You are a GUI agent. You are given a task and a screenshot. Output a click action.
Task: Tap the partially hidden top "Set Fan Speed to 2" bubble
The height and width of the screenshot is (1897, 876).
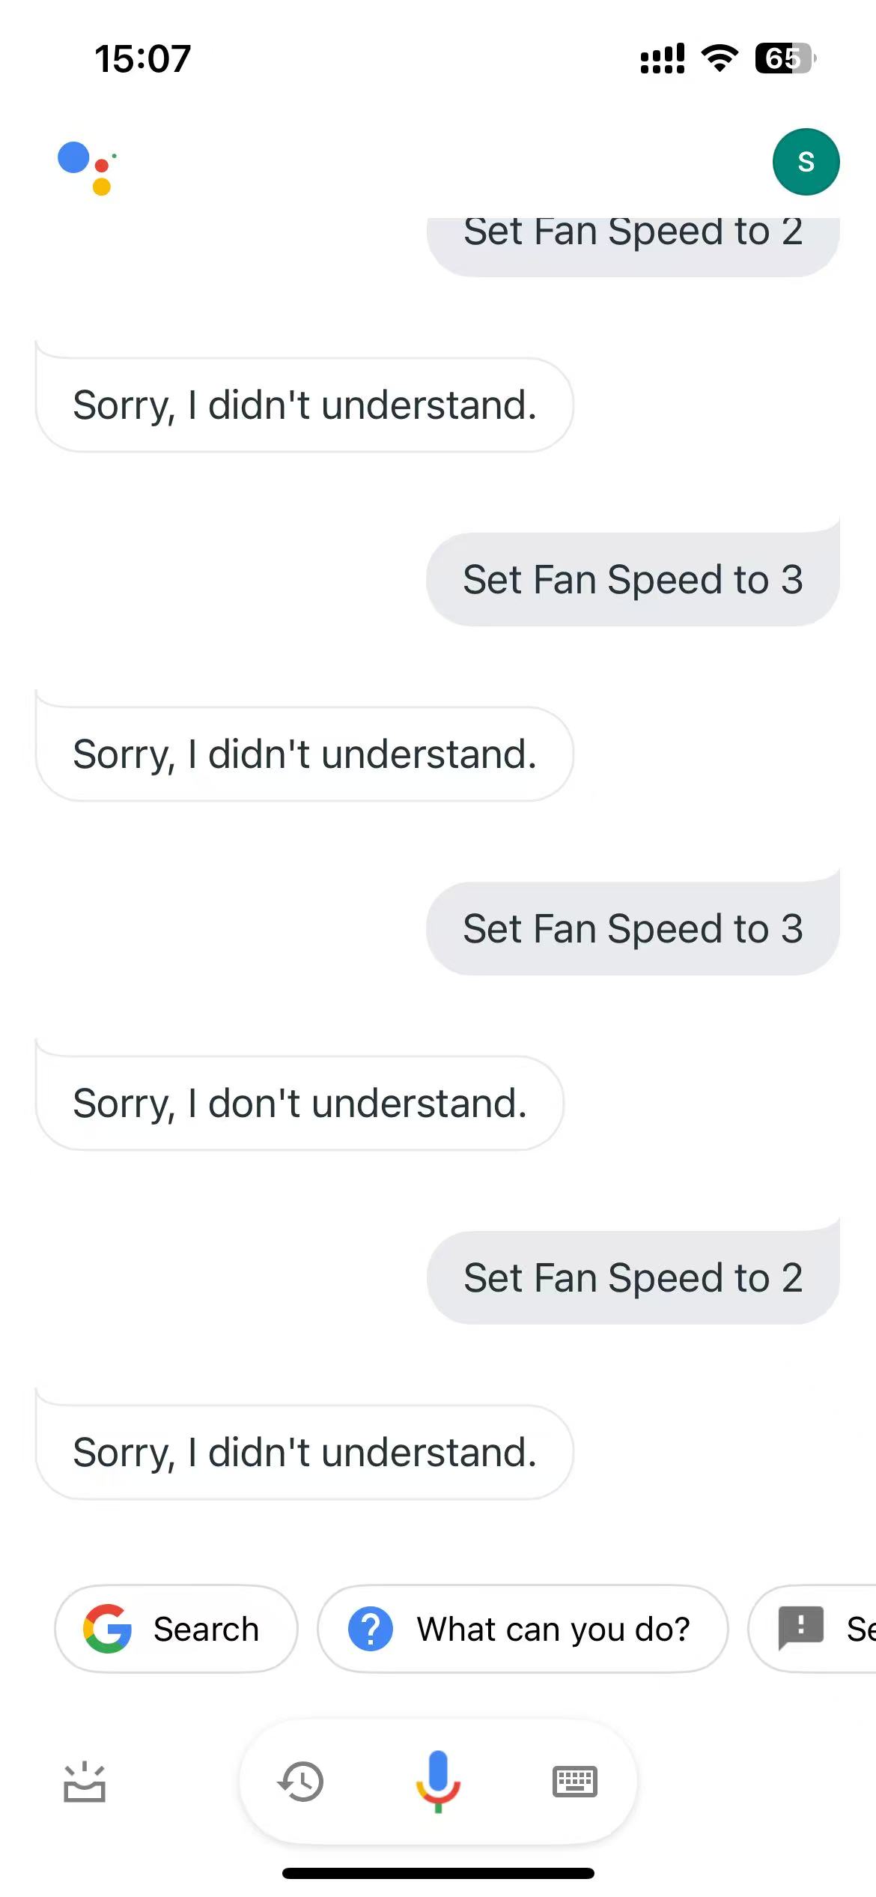[x=633, y=240]
